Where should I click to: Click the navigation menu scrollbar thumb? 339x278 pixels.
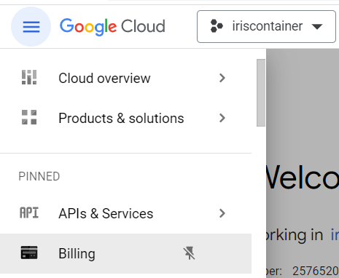tap(261, 92)
